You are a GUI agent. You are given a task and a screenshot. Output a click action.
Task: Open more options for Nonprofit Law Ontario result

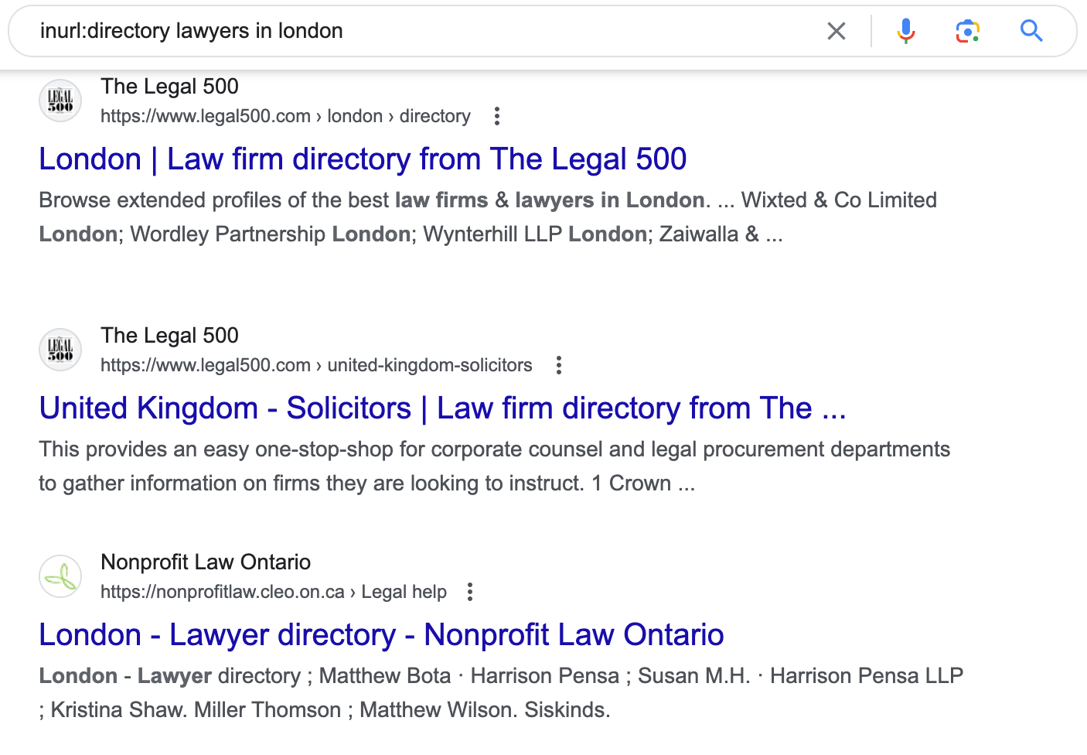coord(470,592)
